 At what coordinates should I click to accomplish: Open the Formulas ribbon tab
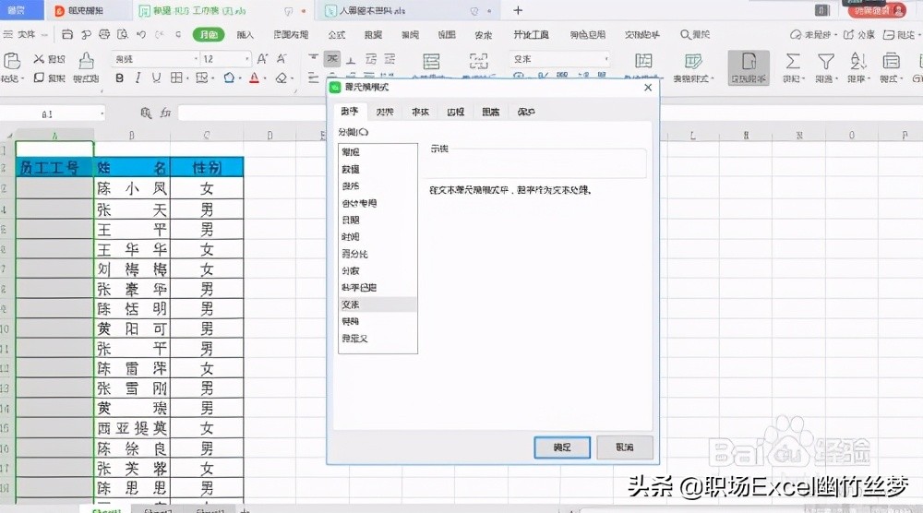click(x=337, y=35)
